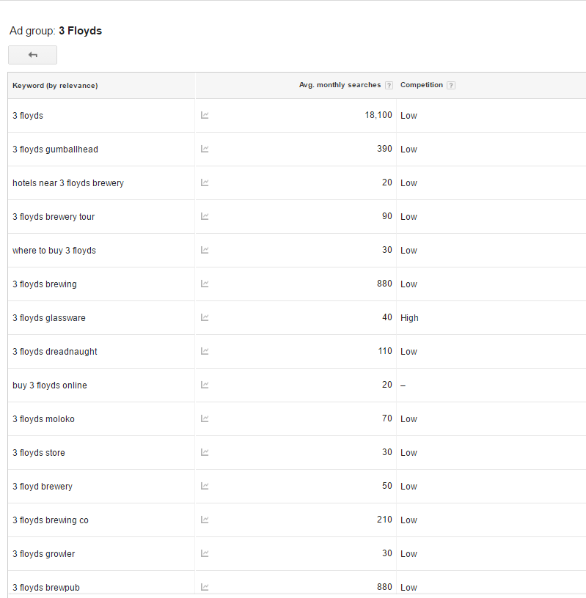Select keyword '3 floyds brewing'
Viewport: 586px width, 598px height.
45,284
